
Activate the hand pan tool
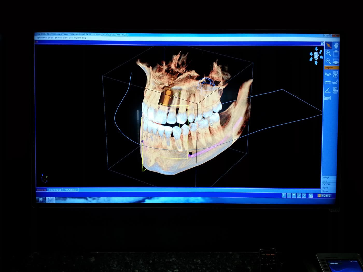[336, 46]
